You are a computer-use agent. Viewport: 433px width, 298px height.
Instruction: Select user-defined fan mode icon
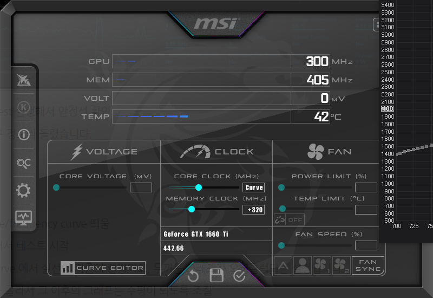(x=303, y=265)
